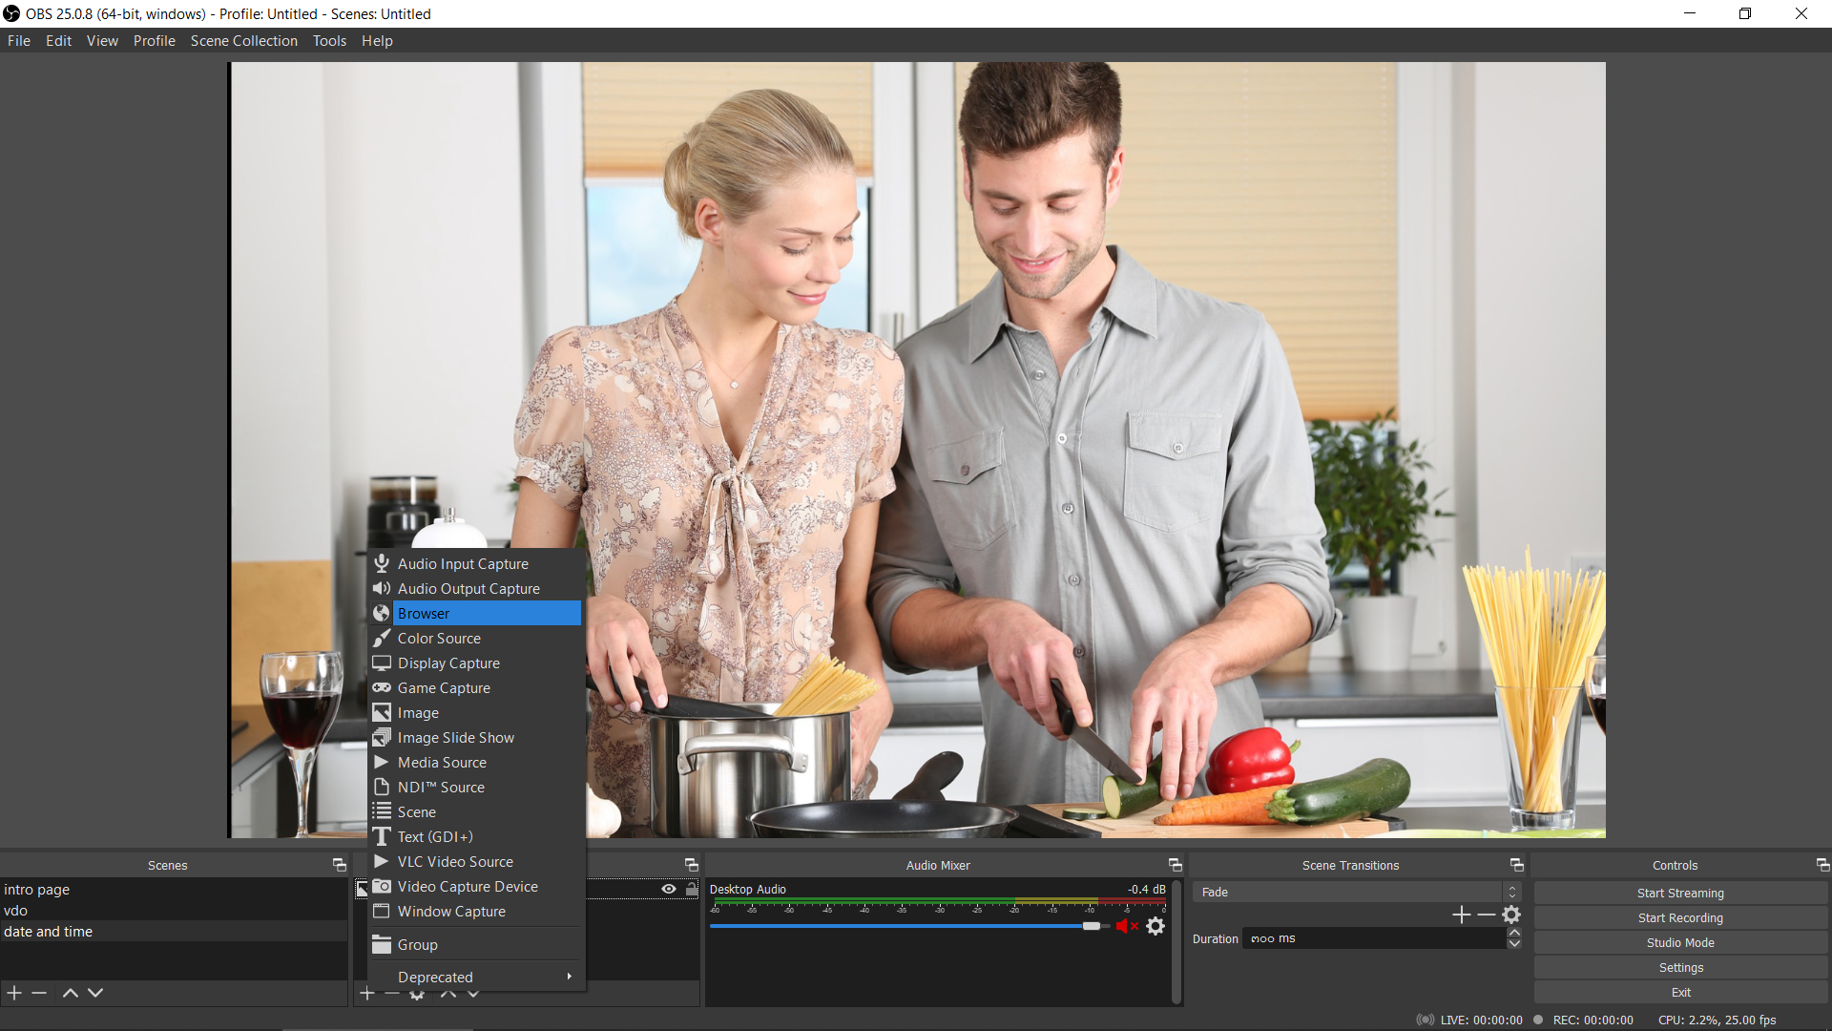Open source properties via the gear icon

pyautogui.click(x=417, y=993)
